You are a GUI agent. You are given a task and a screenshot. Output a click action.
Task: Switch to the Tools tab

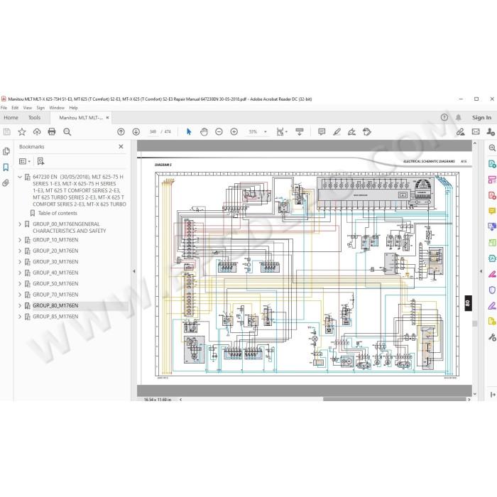35,118
